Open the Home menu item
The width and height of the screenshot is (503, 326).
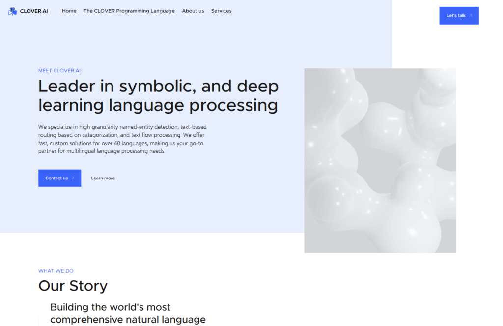tap(69, 11)
